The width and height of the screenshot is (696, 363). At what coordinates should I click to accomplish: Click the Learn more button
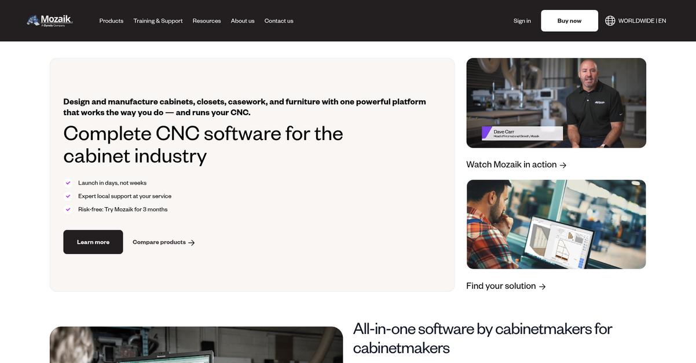point(93,242)
